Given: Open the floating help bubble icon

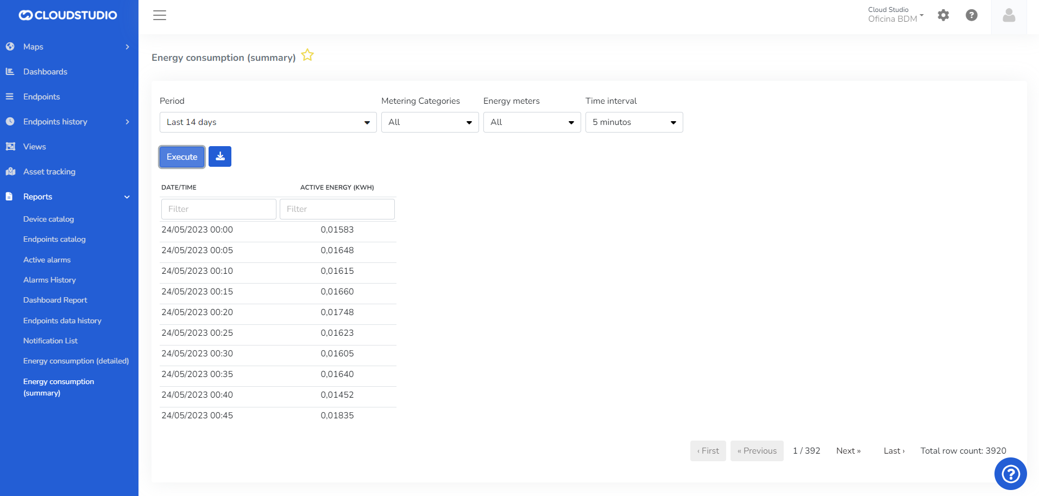Looking at the screenshot, I should click(x=1010, y=474).
